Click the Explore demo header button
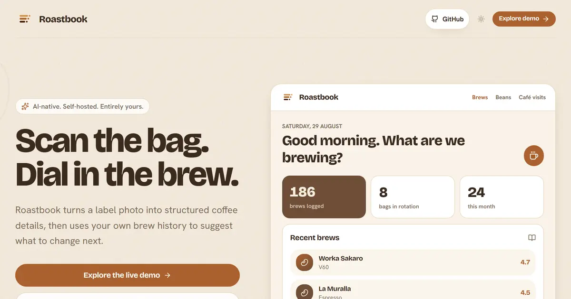This screenshot has height=299, width=571. (524, 19)
